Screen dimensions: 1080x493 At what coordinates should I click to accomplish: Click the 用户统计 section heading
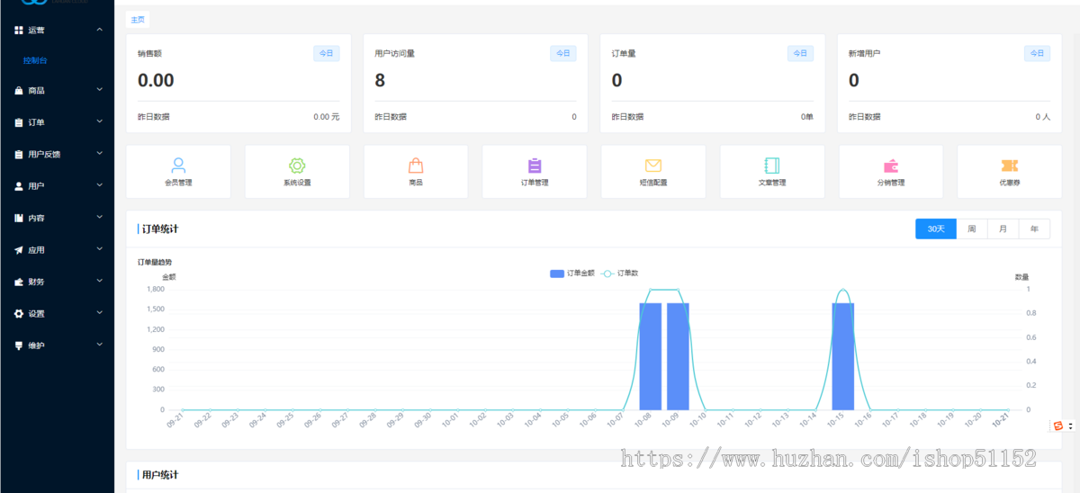tap(160, 474)
